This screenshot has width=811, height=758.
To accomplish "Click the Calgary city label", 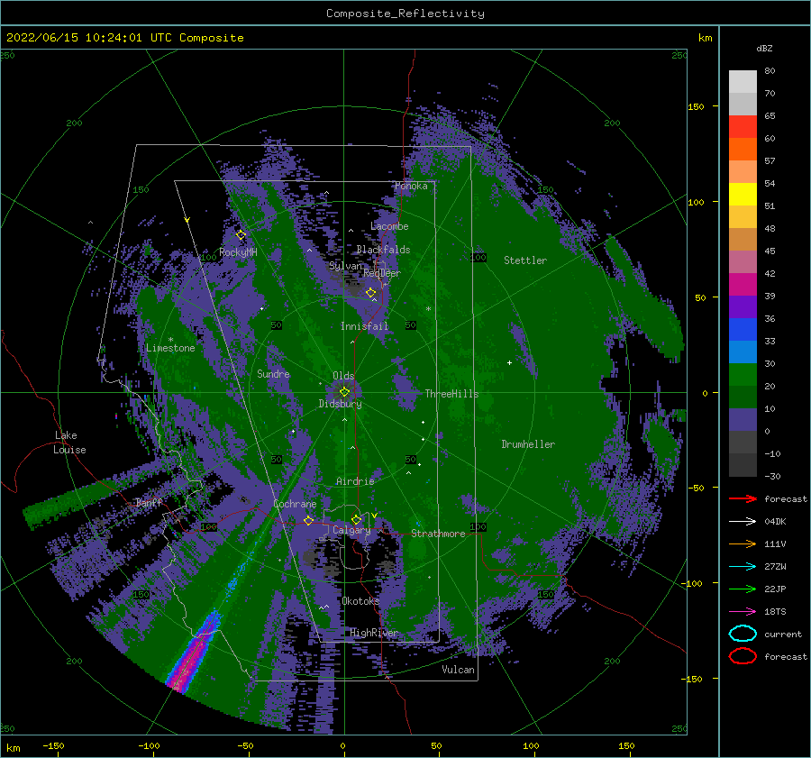I will point(351,530).
